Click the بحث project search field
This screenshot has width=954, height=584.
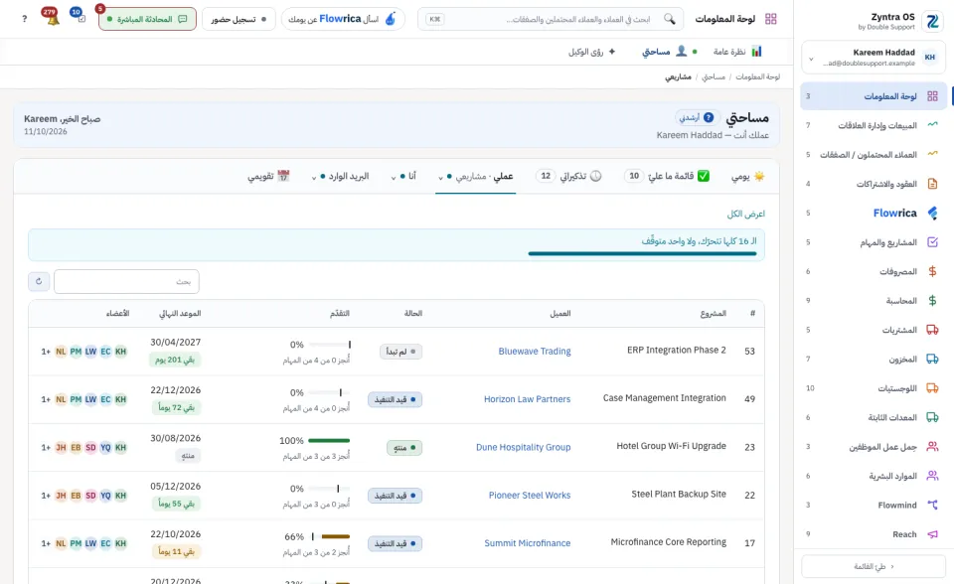point(126,281)
